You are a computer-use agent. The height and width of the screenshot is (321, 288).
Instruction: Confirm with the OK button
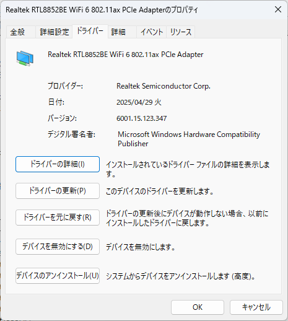coord(198,307)
